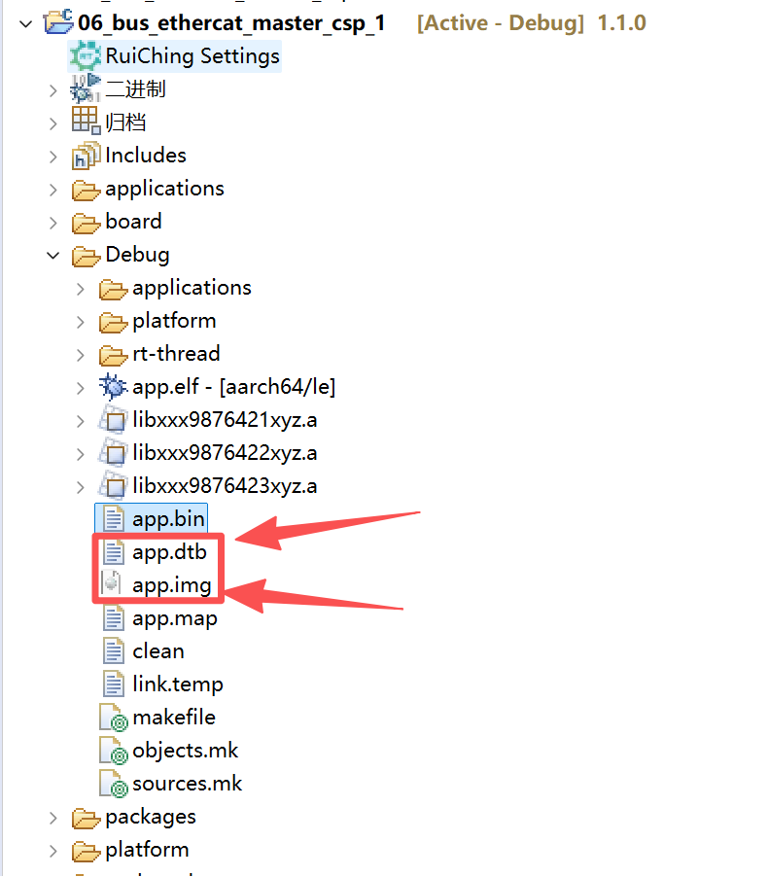769x877 pixels.
Task: Select the 1.1.0 version label
Action: 622,23
